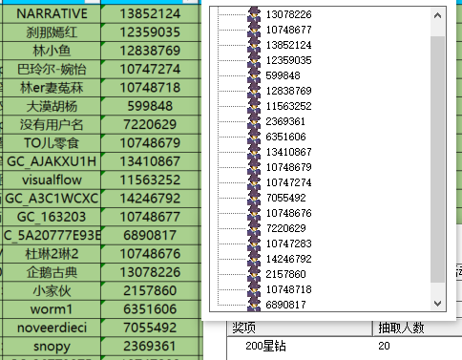The image size is (462, 360).
Task: Click the icon next to 2369361 in list
Action: click(x=254, y=121)
